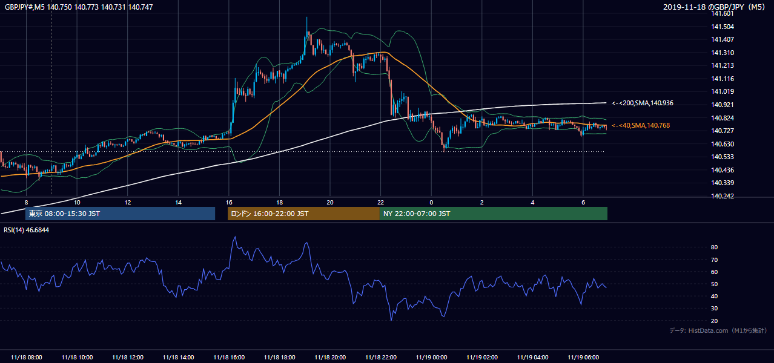Click price axis value 141.310

[x=723, y=53]
